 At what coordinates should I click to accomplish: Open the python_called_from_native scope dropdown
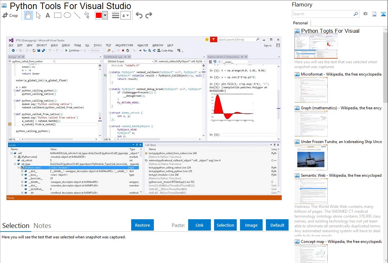31,61
